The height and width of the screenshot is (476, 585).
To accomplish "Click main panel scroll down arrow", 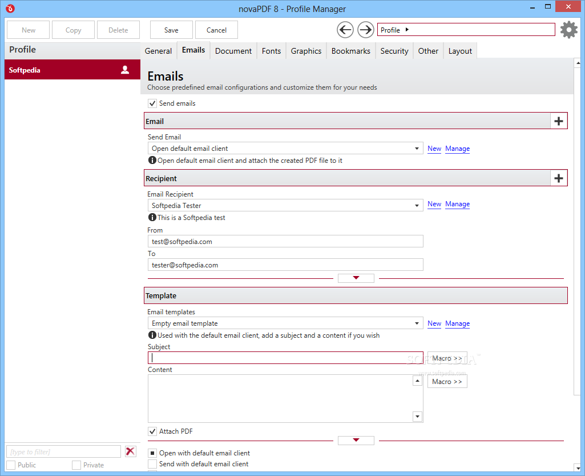I will coord(578,468).
